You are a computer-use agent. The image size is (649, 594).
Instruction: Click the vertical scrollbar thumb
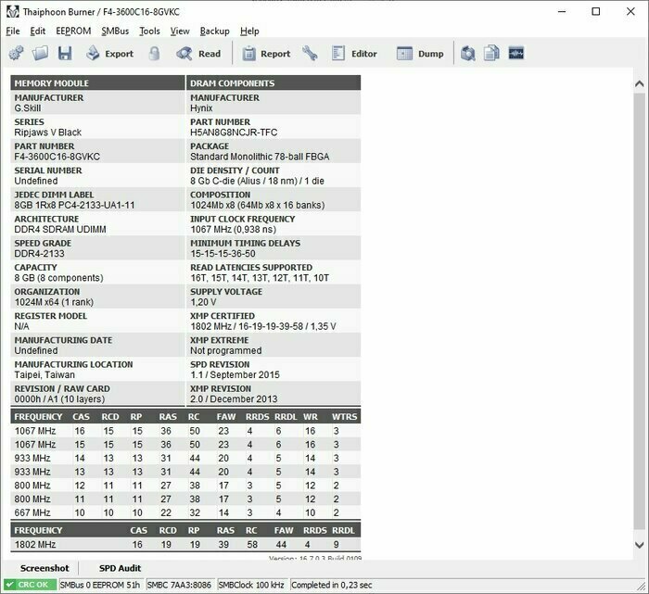tap(639, 311)
